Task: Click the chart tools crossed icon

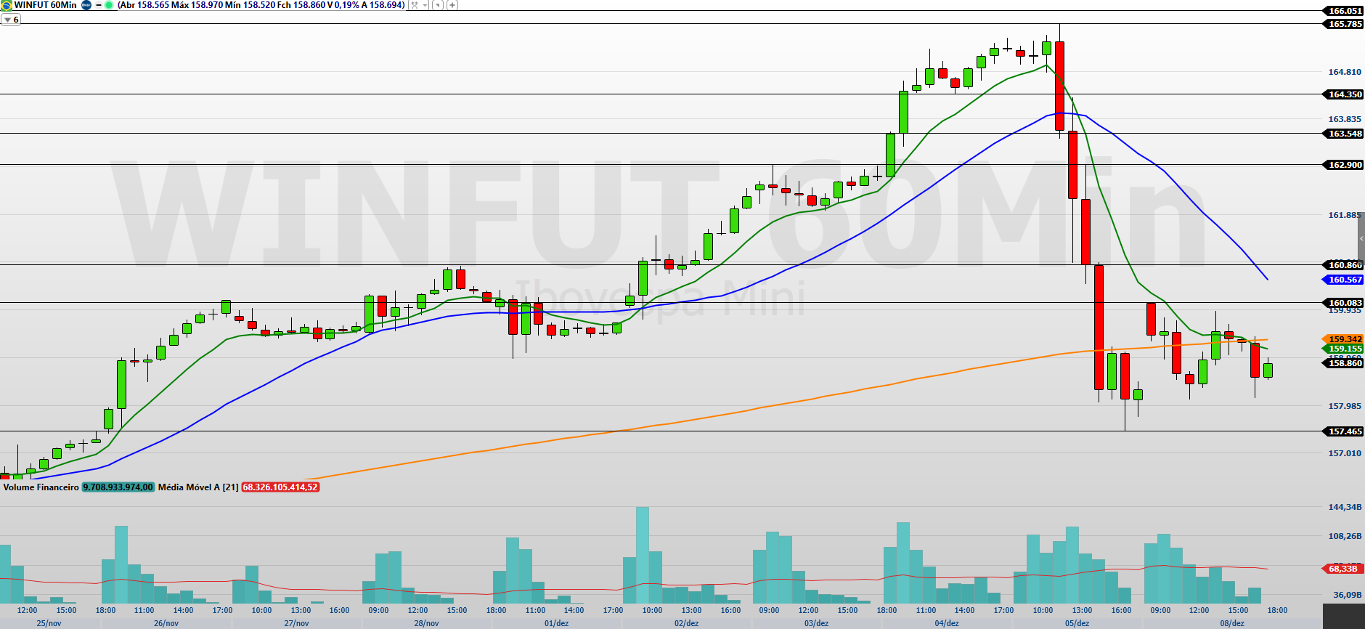Action: pyautogui.click(x=415, y=5)
